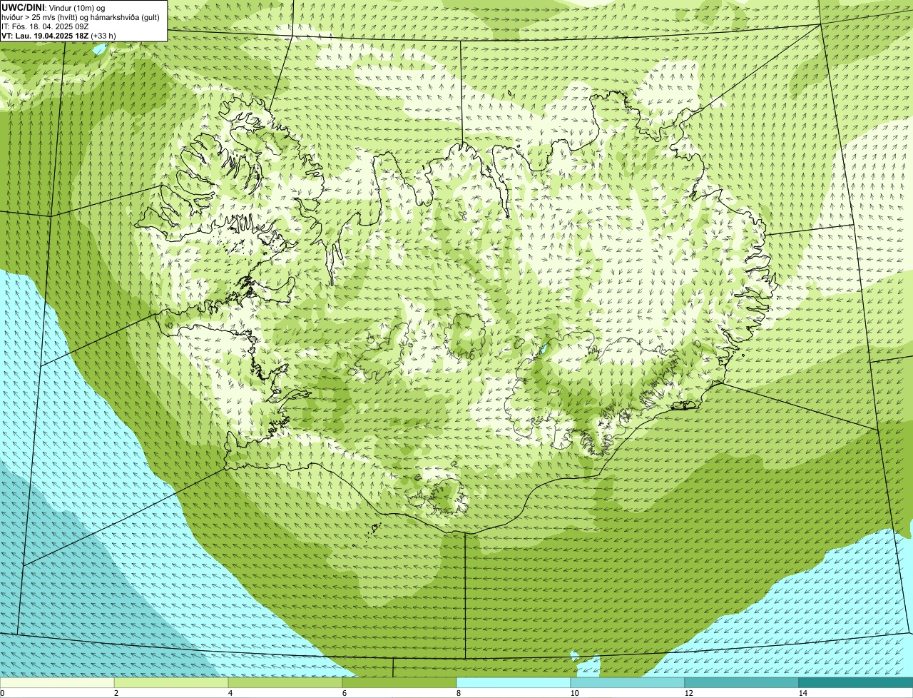Click the legend scale label '8'
The width and height of the screenshot is (913, 698).
pos(458,693)
